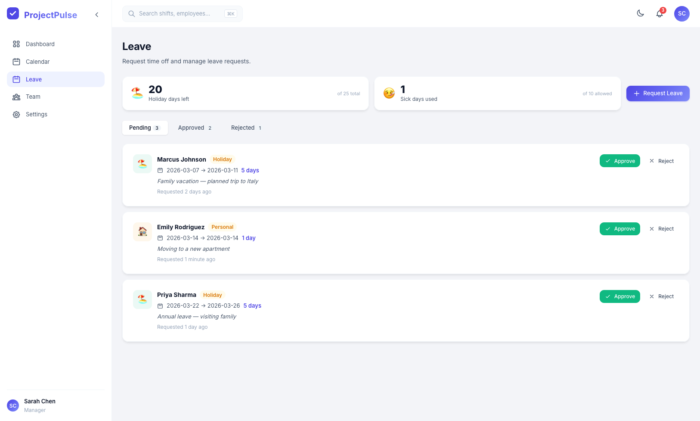
Task: Open Sarah Chen's profile at sidebar bottom
Action: 40,405
